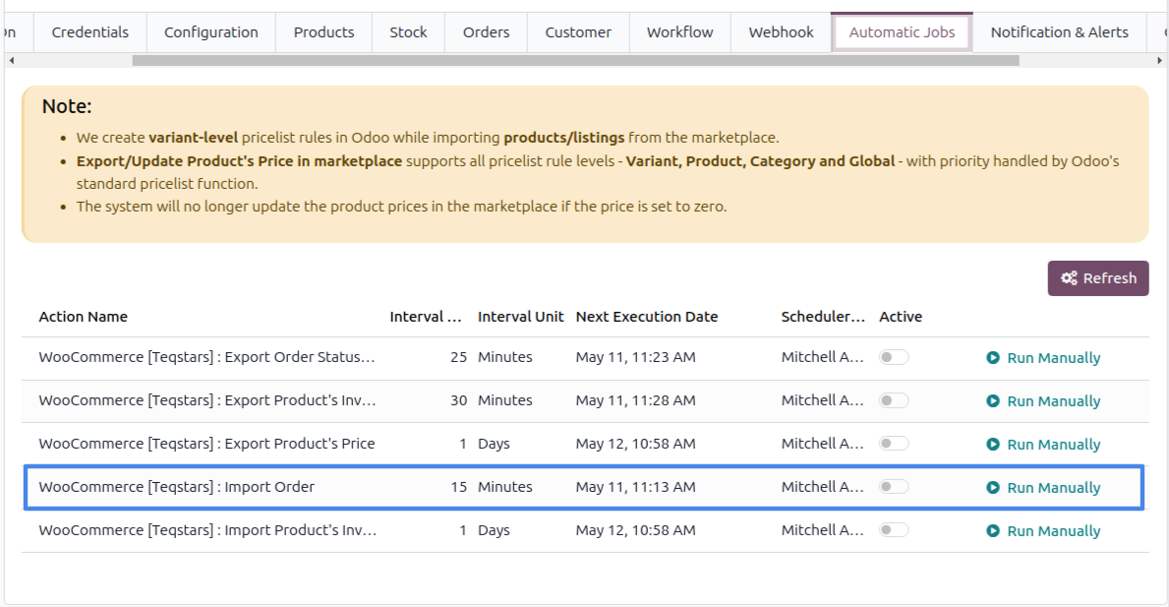Click the May 11, 11:28 AM date cell
The width and height of the screenshot is (1169, 607).
635,400
